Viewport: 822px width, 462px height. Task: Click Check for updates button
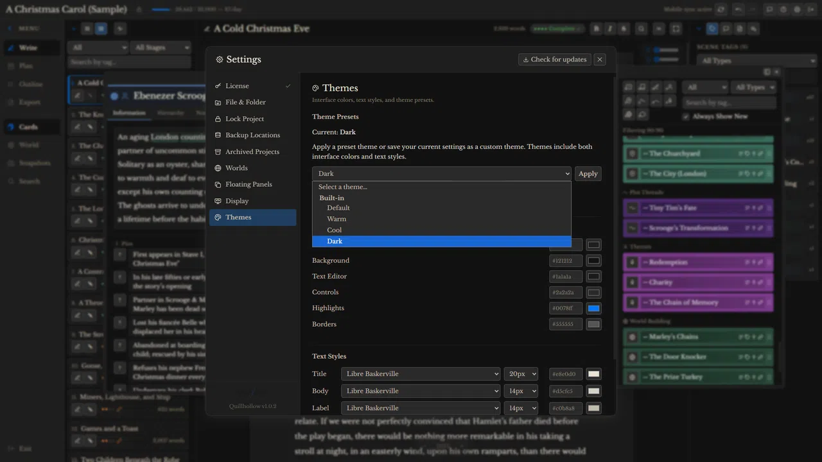555,60
